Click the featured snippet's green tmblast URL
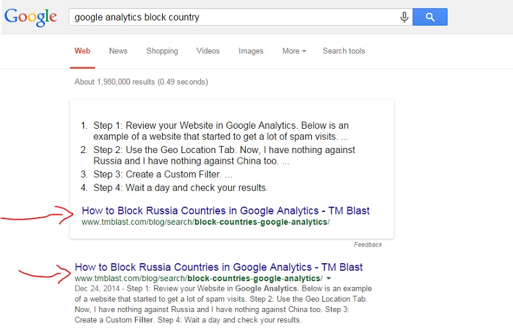Image resolution: width=513 pixels, height=333 pixels. (205, 222)
